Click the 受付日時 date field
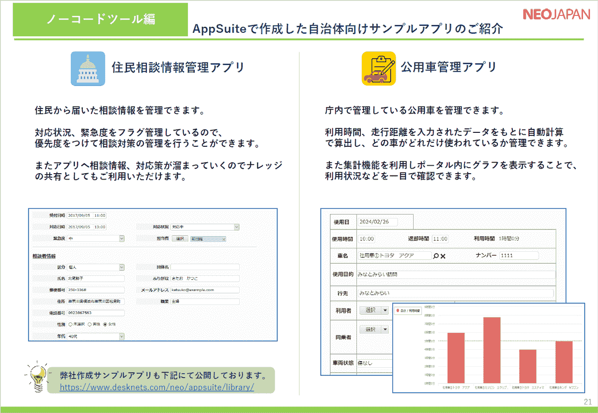The image size is (598, 413). click(x=87, y=216)
